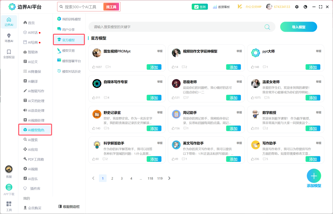Image resolution: width=333 pixels, height=214 pixels.
Task: Open the 场景AI lightbulb icon
Action: [9, 36]
